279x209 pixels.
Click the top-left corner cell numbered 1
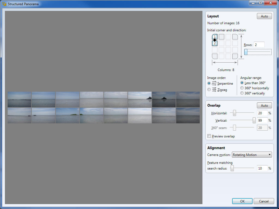click(215, 37)
